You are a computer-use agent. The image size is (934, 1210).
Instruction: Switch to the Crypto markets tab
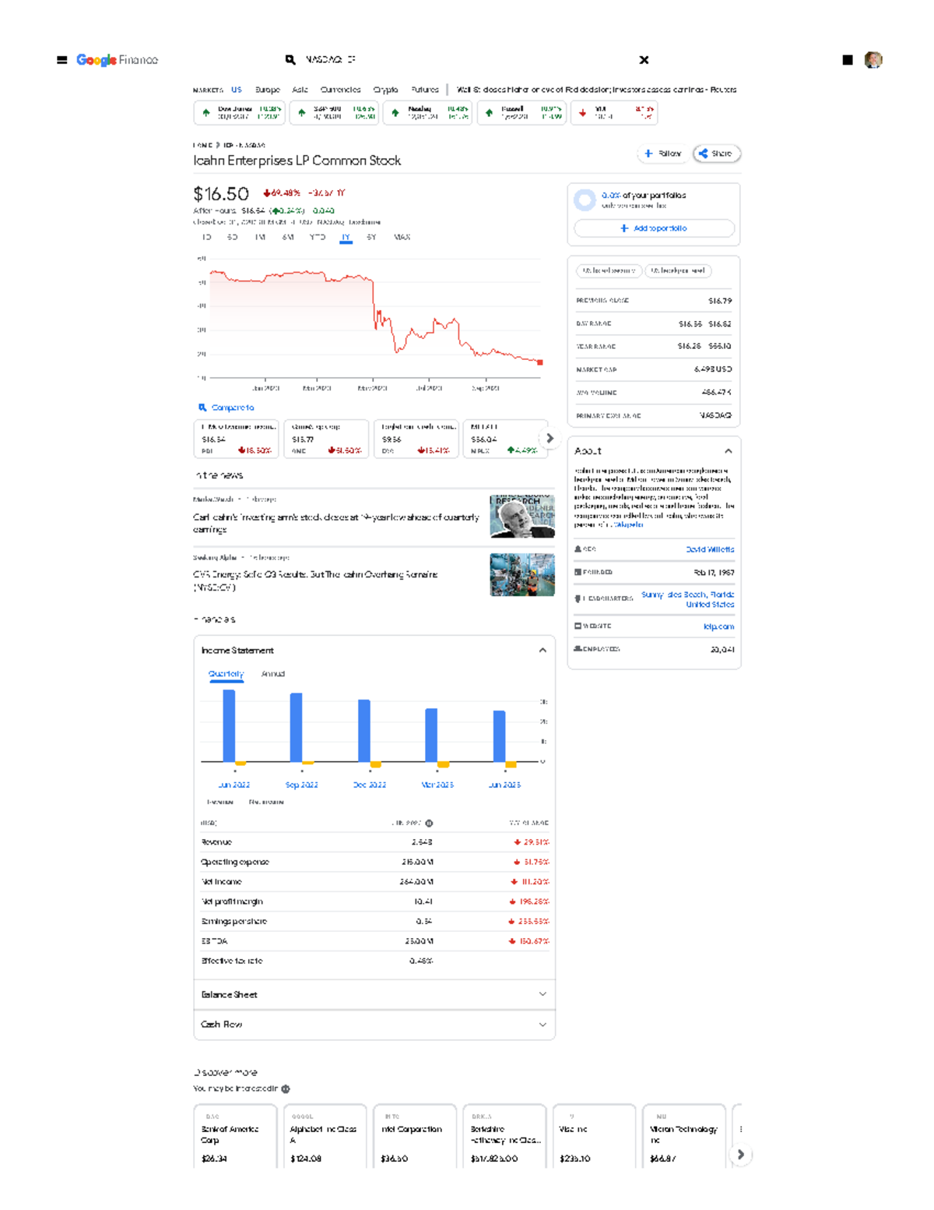point(384,90)
